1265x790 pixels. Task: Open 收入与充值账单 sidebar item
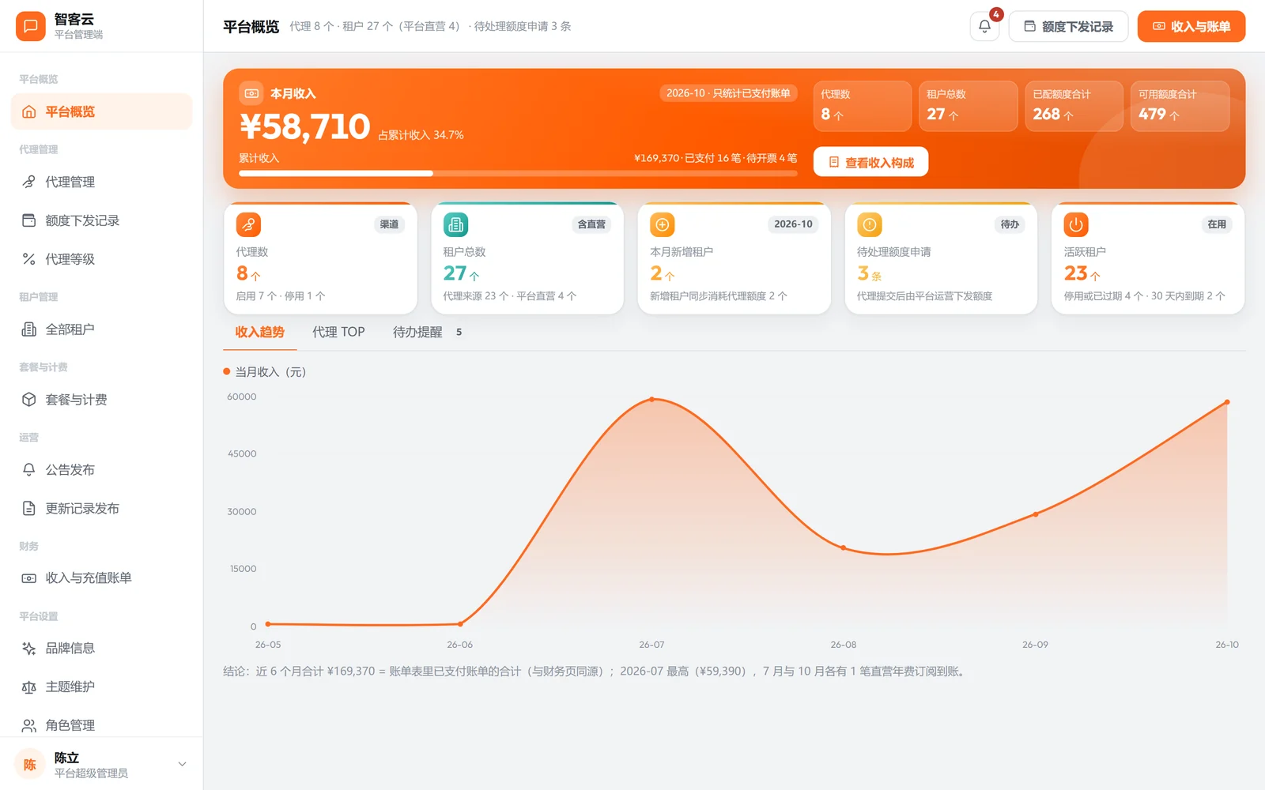tap(101, 578)
